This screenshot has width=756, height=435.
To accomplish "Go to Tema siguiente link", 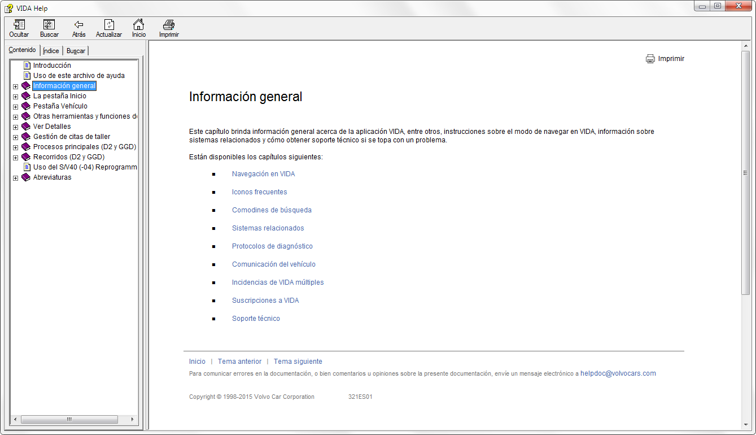I will point(298,362).
